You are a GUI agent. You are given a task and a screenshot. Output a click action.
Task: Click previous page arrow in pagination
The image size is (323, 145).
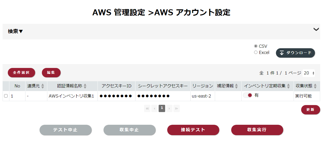[x=154, y=108]
